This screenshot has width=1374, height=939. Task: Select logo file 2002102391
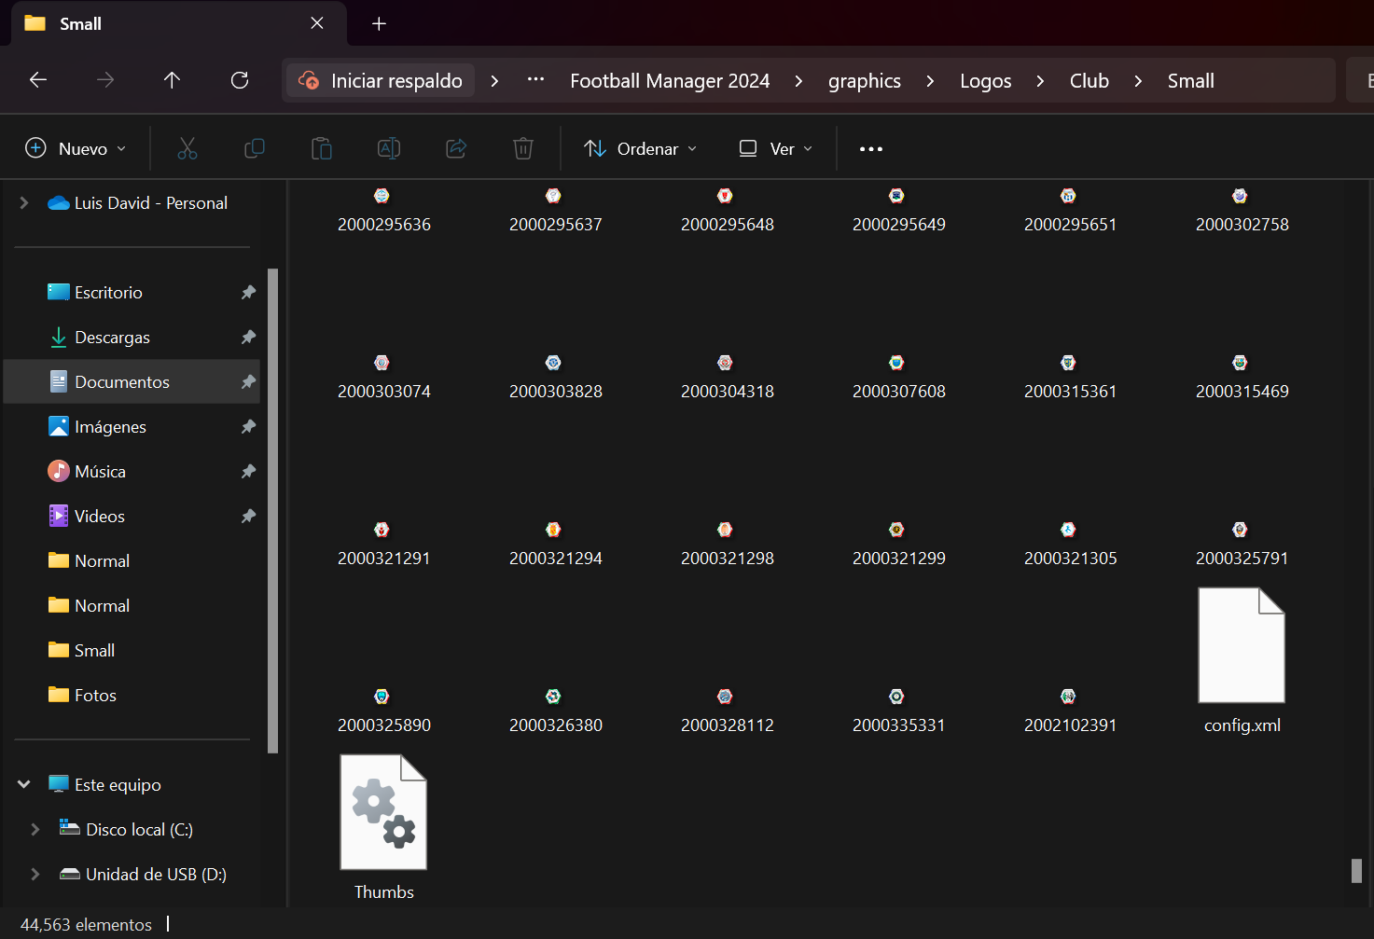[x=1070, y=712]
